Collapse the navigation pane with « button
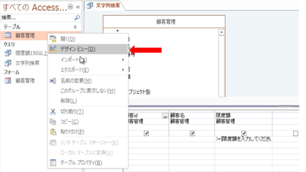The width and height of the screenshot is (306, 172). 78,7
